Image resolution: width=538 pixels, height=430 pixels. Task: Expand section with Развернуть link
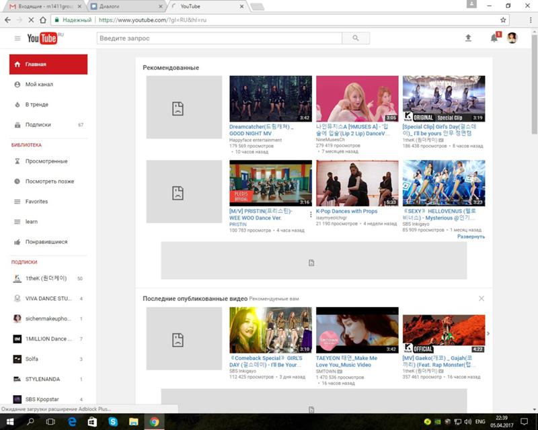(x=471, y=236)
